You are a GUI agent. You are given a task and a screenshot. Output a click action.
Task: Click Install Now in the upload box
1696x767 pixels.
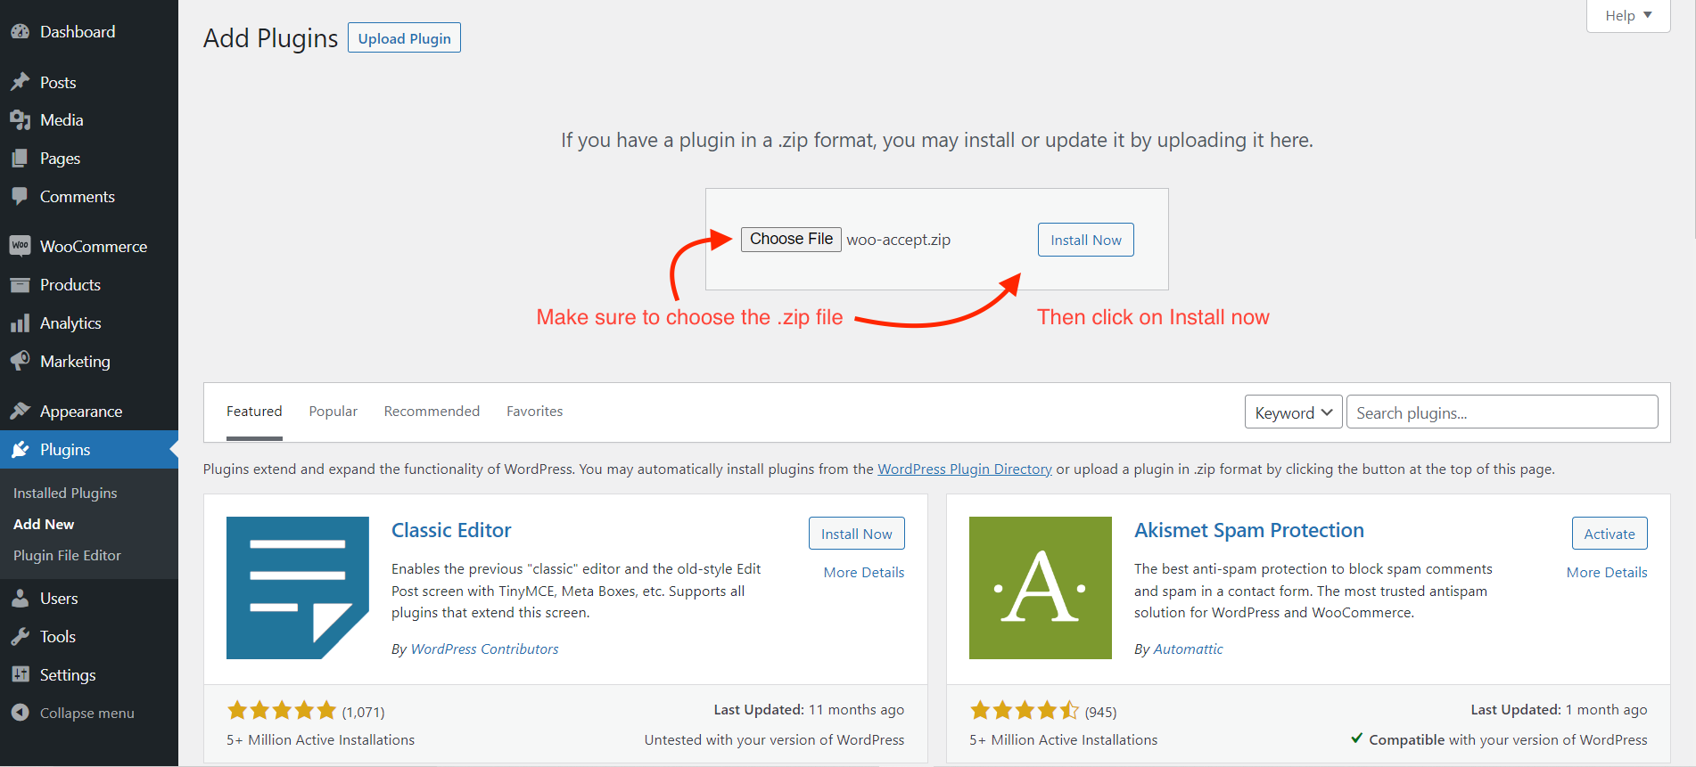click(x=1085, y=240)
